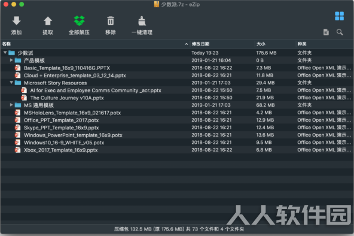Click the MSHoloLens_Template file icon
354x236 pixels.
pyautogui.click(x=17, y=113)
